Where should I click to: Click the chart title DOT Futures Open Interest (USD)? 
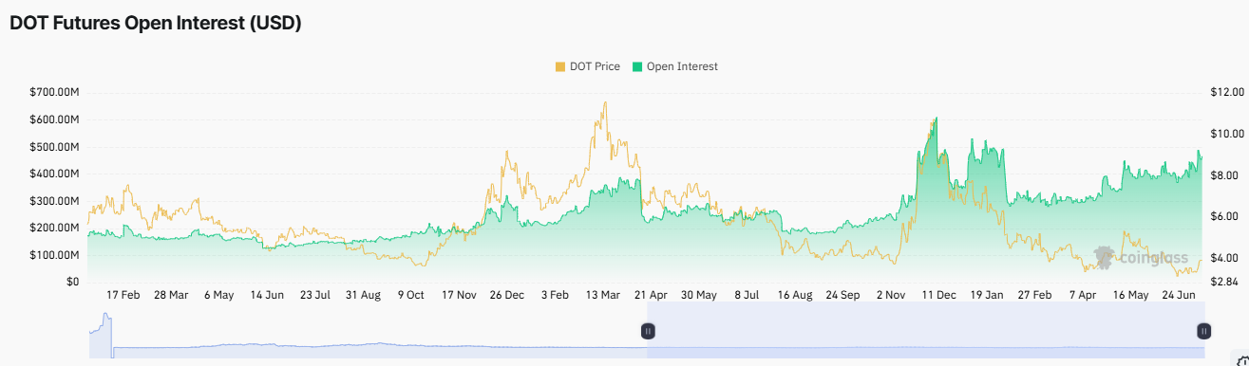pyautogui.click(x=156, y=24)
